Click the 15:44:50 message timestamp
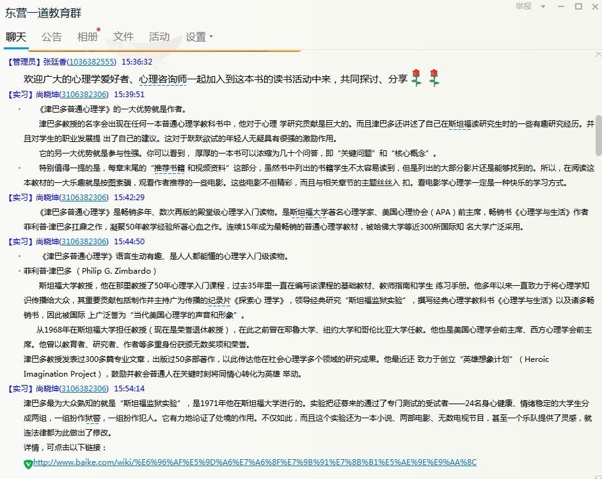 click(x=129, y=242)
